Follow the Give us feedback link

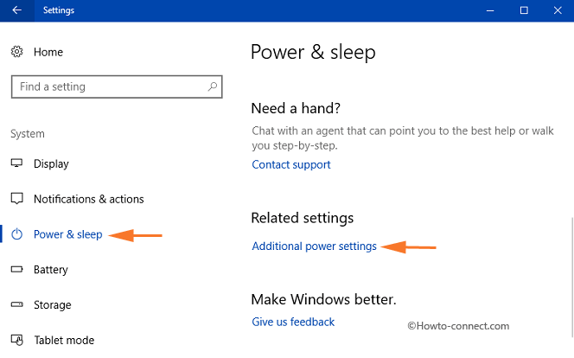(x=293, y=322)
